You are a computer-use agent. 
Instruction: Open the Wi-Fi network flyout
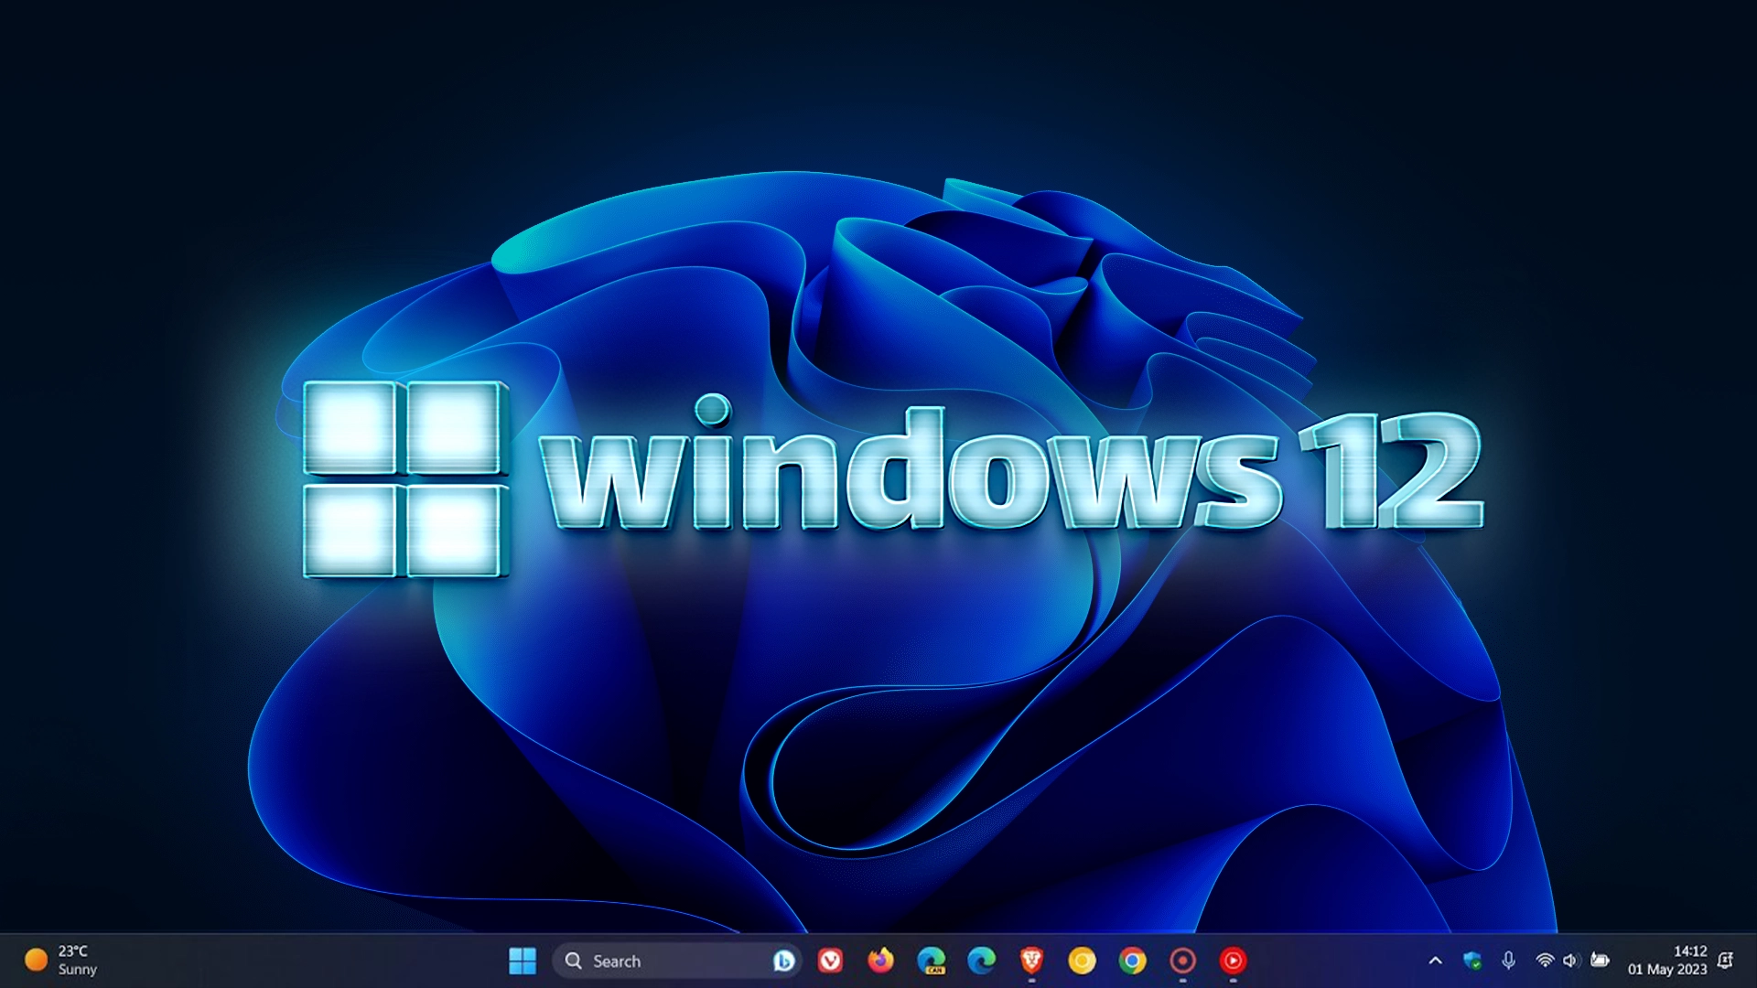(x=1545, y=961)
